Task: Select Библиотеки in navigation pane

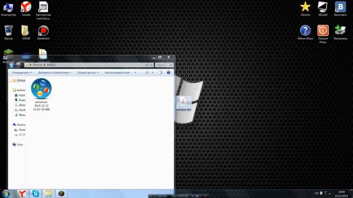Action: tap(19, 90)
